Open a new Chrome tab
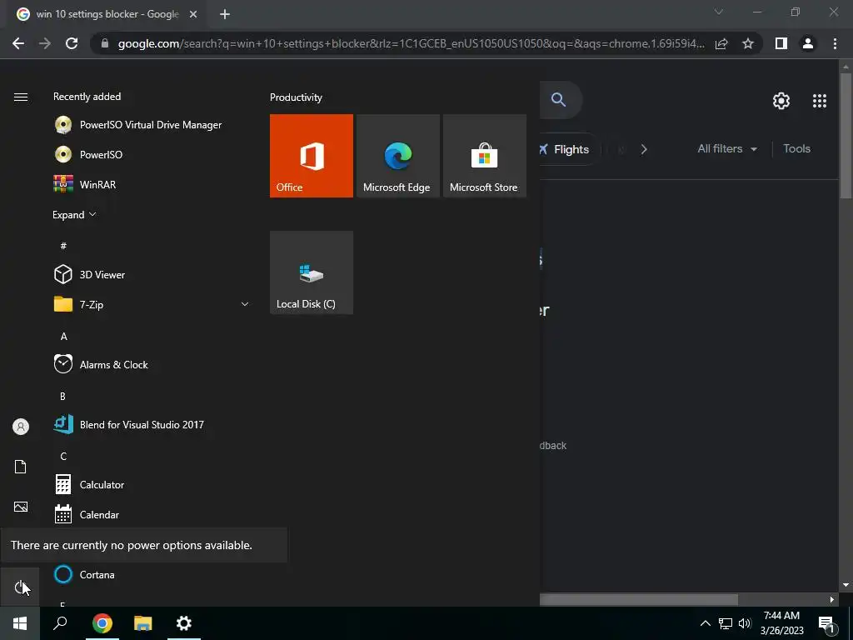The image size is (853, 640). click(x=225, y=15)
